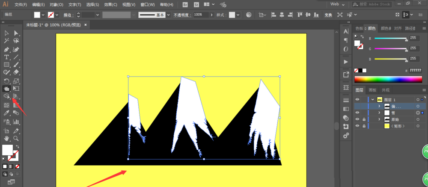Toggle visibility of 雪 sublayer
This screenshot has width=428, height=187.
(357, 113)
